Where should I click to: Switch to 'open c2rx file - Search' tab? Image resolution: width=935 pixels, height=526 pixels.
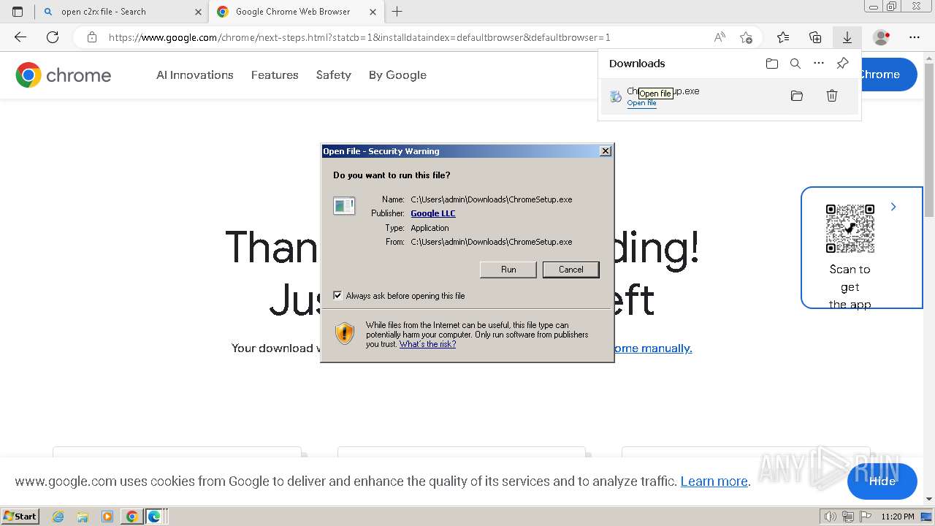point(121,12)
